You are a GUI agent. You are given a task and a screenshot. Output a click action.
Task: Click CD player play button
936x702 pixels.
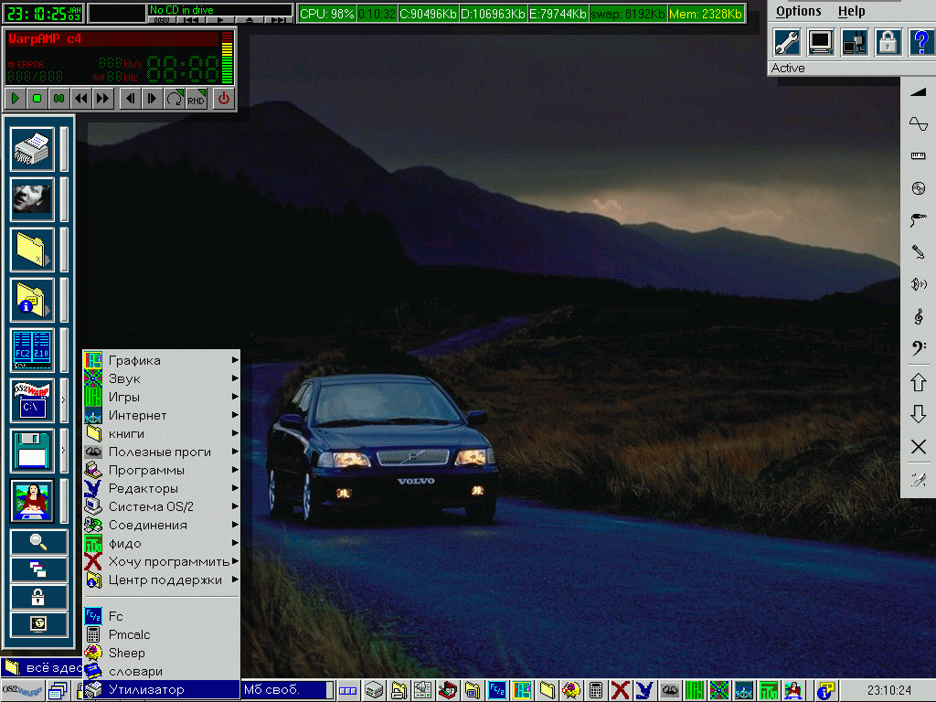[220, 20]
